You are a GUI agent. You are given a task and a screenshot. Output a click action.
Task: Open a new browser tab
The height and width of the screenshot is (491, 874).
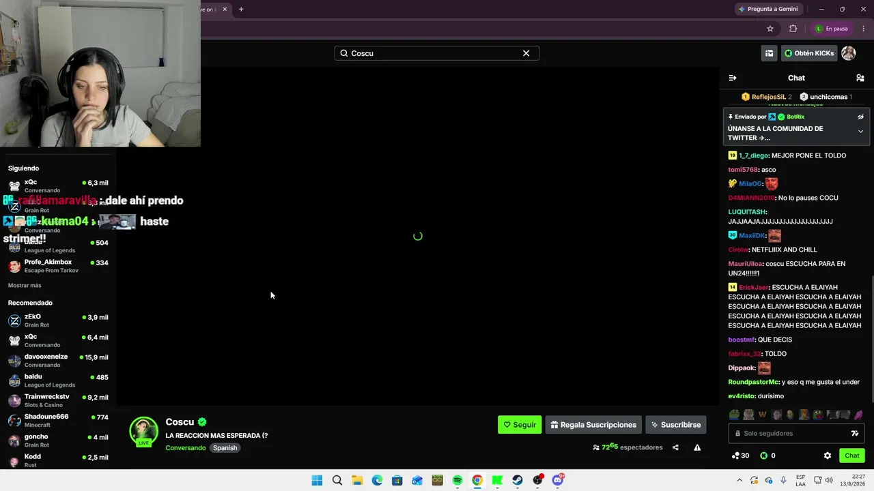coord(241,9)
